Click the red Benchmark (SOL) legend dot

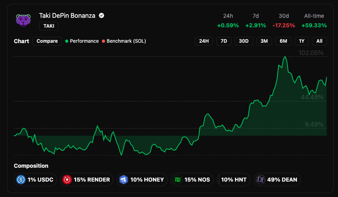pos(103,41)
